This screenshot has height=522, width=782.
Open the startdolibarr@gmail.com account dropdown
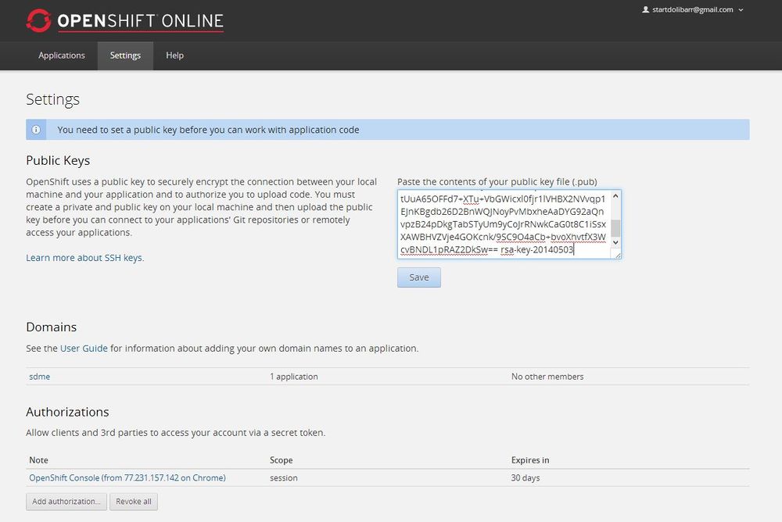[694, 10]
